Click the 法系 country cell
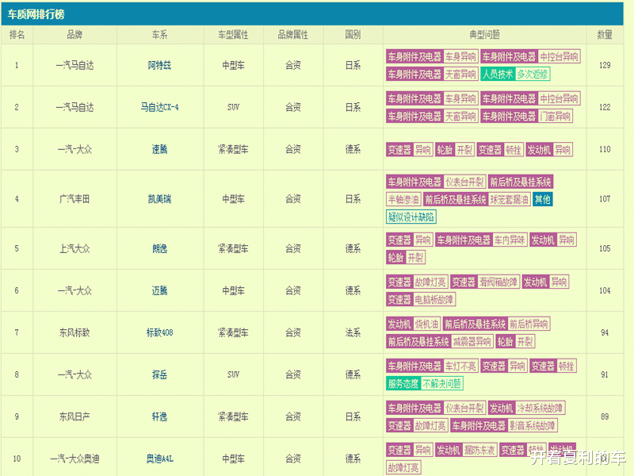Viewport: 634px width, 476px height. coord(353,332)
